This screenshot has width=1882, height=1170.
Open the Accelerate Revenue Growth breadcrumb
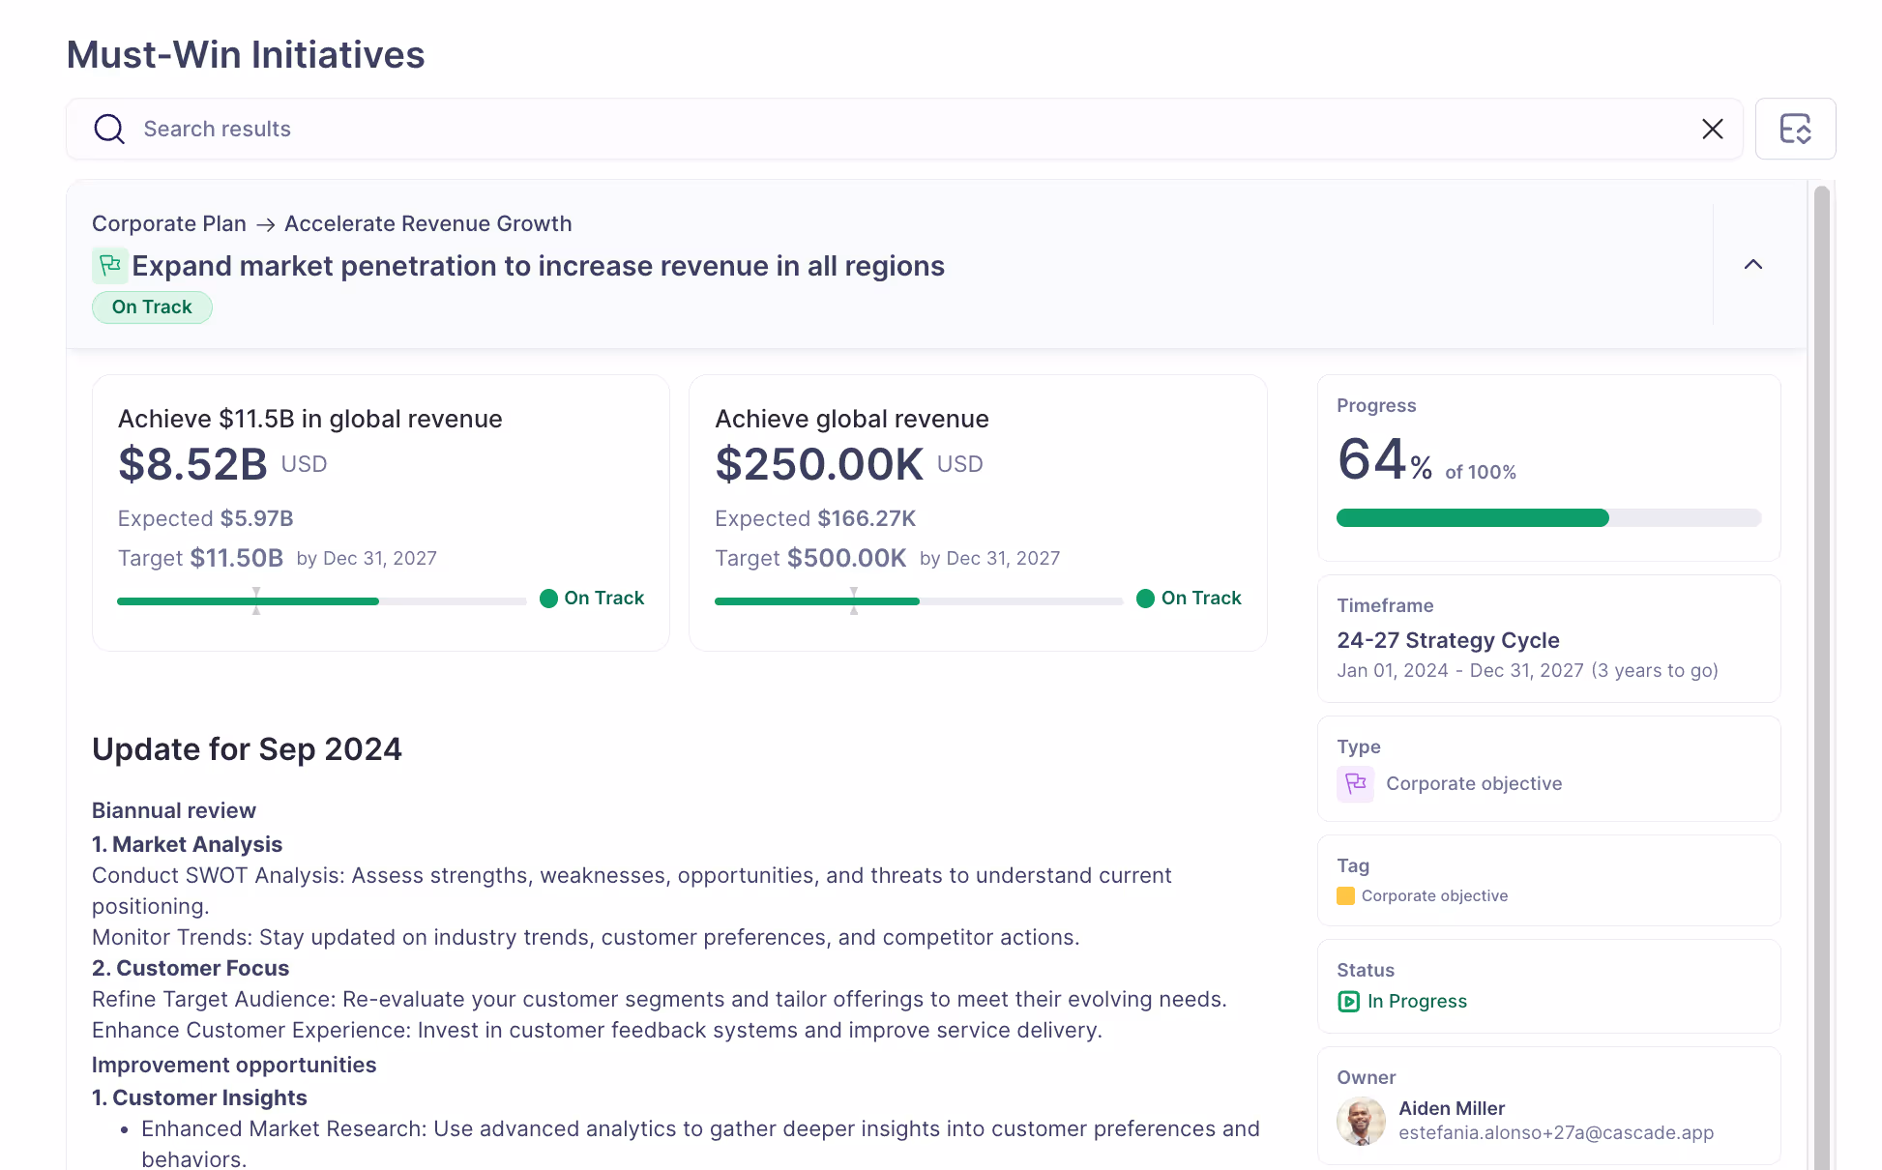coord(427,223)
